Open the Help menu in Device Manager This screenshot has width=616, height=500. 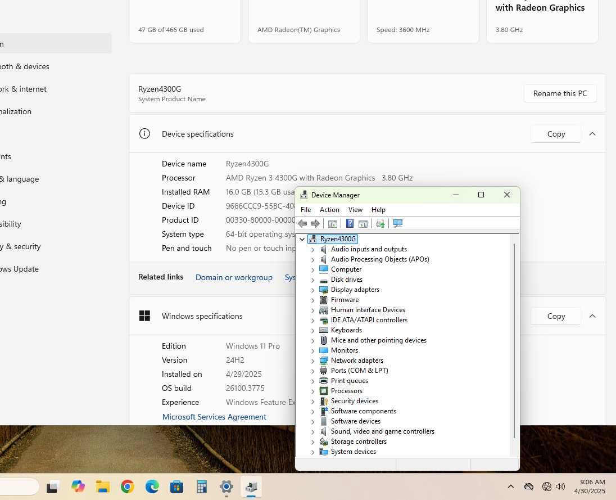(378, 210)
